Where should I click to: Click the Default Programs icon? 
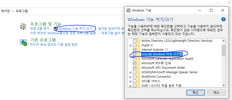click(x=23, y=42)
